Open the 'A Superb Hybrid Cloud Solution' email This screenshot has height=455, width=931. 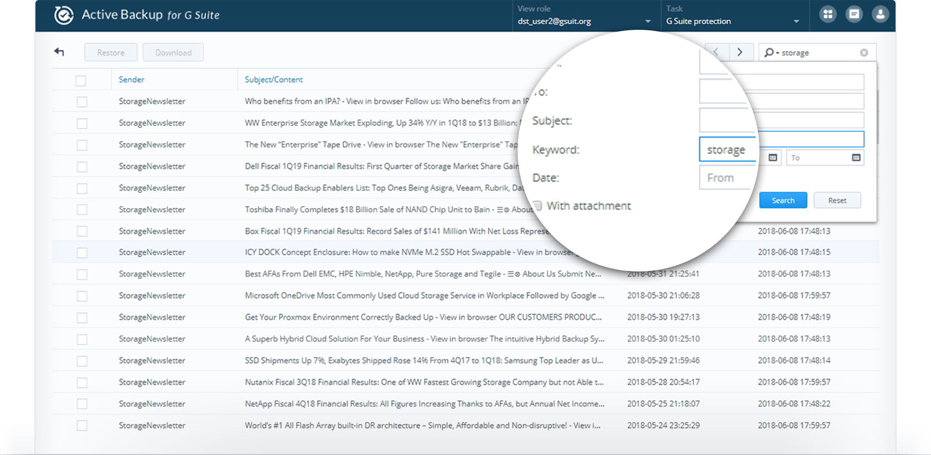pyautogui.click(x=425, y=339)
